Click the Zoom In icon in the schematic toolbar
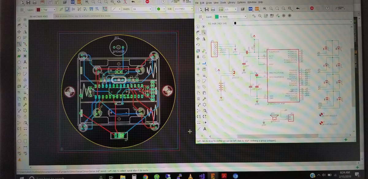Image resolution: width=368 pixels, height=179 pixels. [270, 9]
